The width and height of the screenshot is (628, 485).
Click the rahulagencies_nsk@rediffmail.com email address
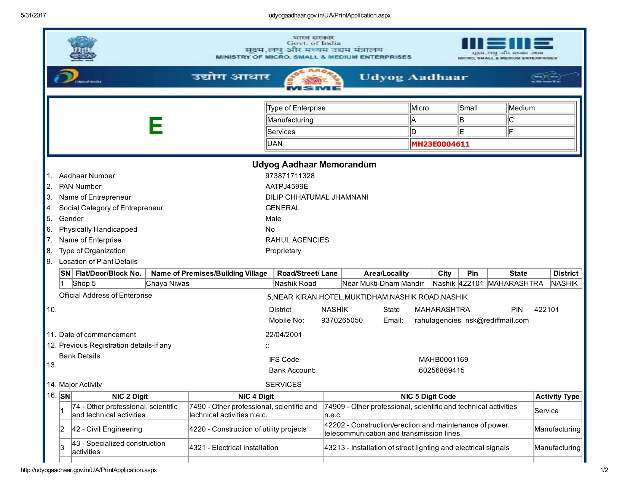tap(471, 320)
